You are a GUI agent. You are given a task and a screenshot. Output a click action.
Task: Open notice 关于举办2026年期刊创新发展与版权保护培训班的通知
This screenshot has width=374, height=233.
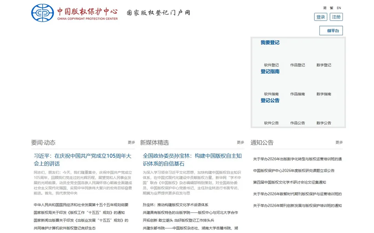(297, 206)
